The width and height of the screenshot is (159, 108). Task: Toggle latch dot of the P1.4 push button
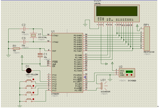33,79
